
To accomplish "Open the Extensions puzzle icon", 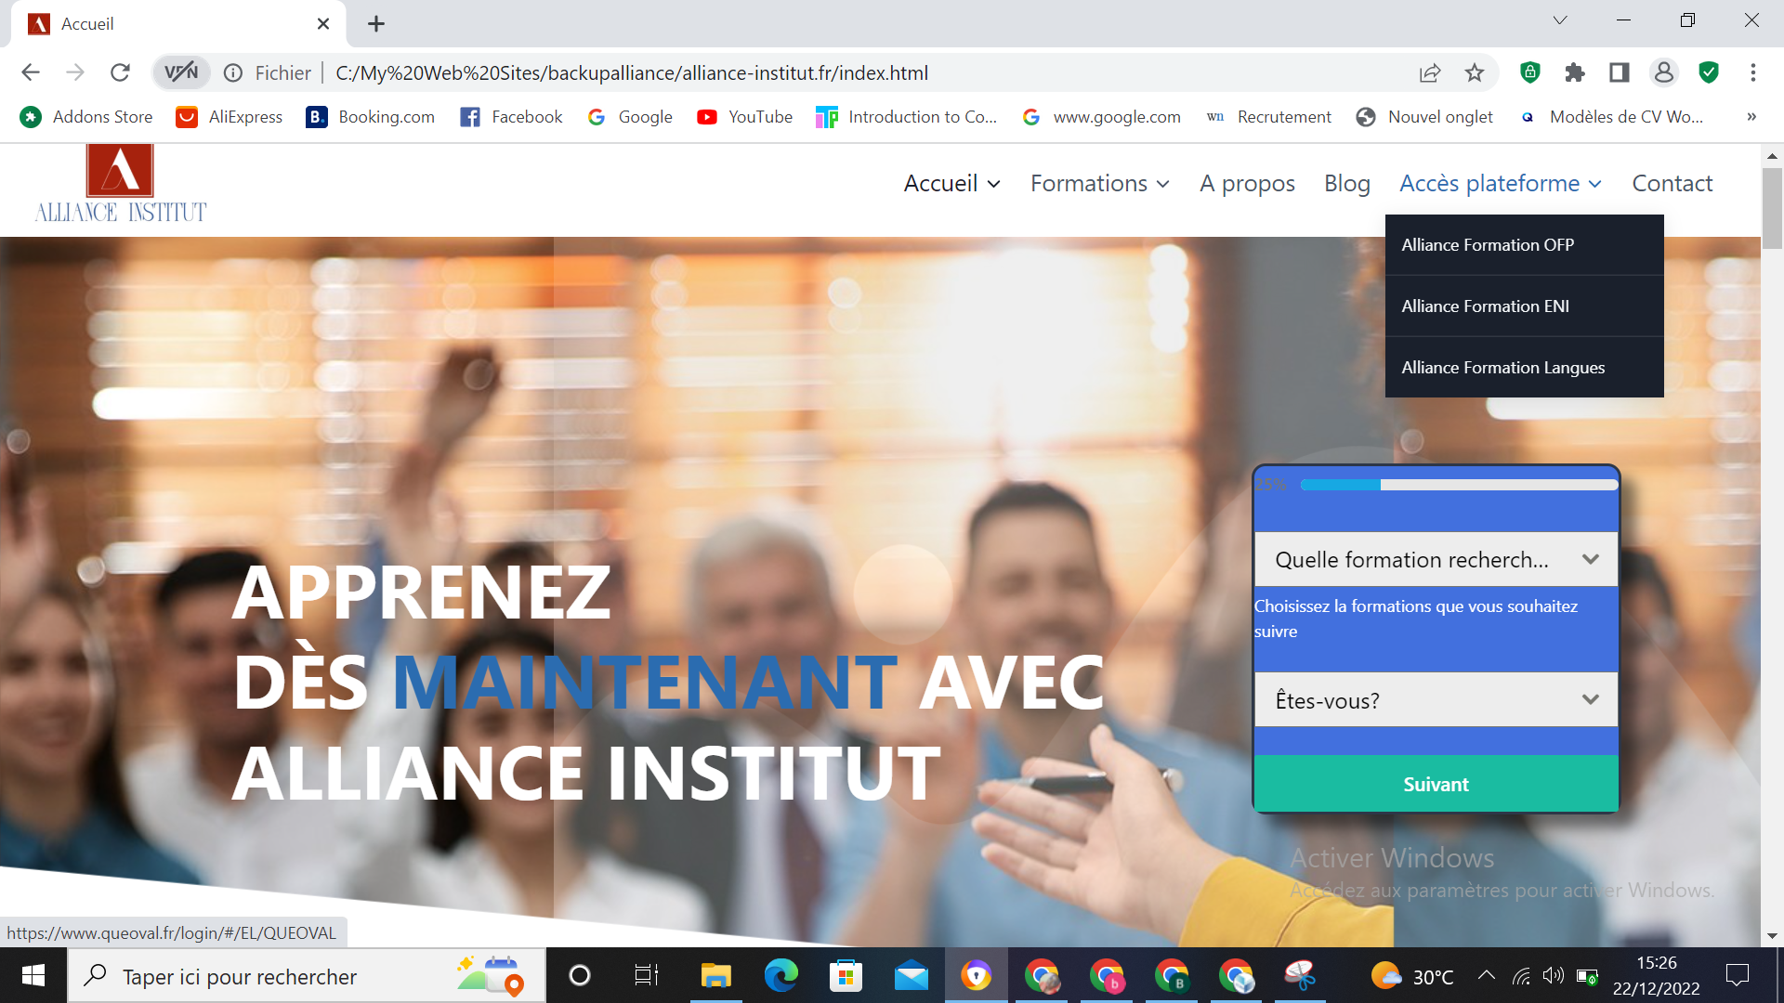I will click(x=1574, y=72).
